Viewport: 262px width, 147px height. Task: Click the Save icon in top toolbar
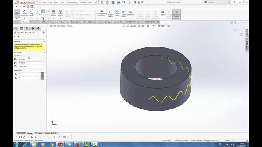pyautogui.click(x=113, y=2)
